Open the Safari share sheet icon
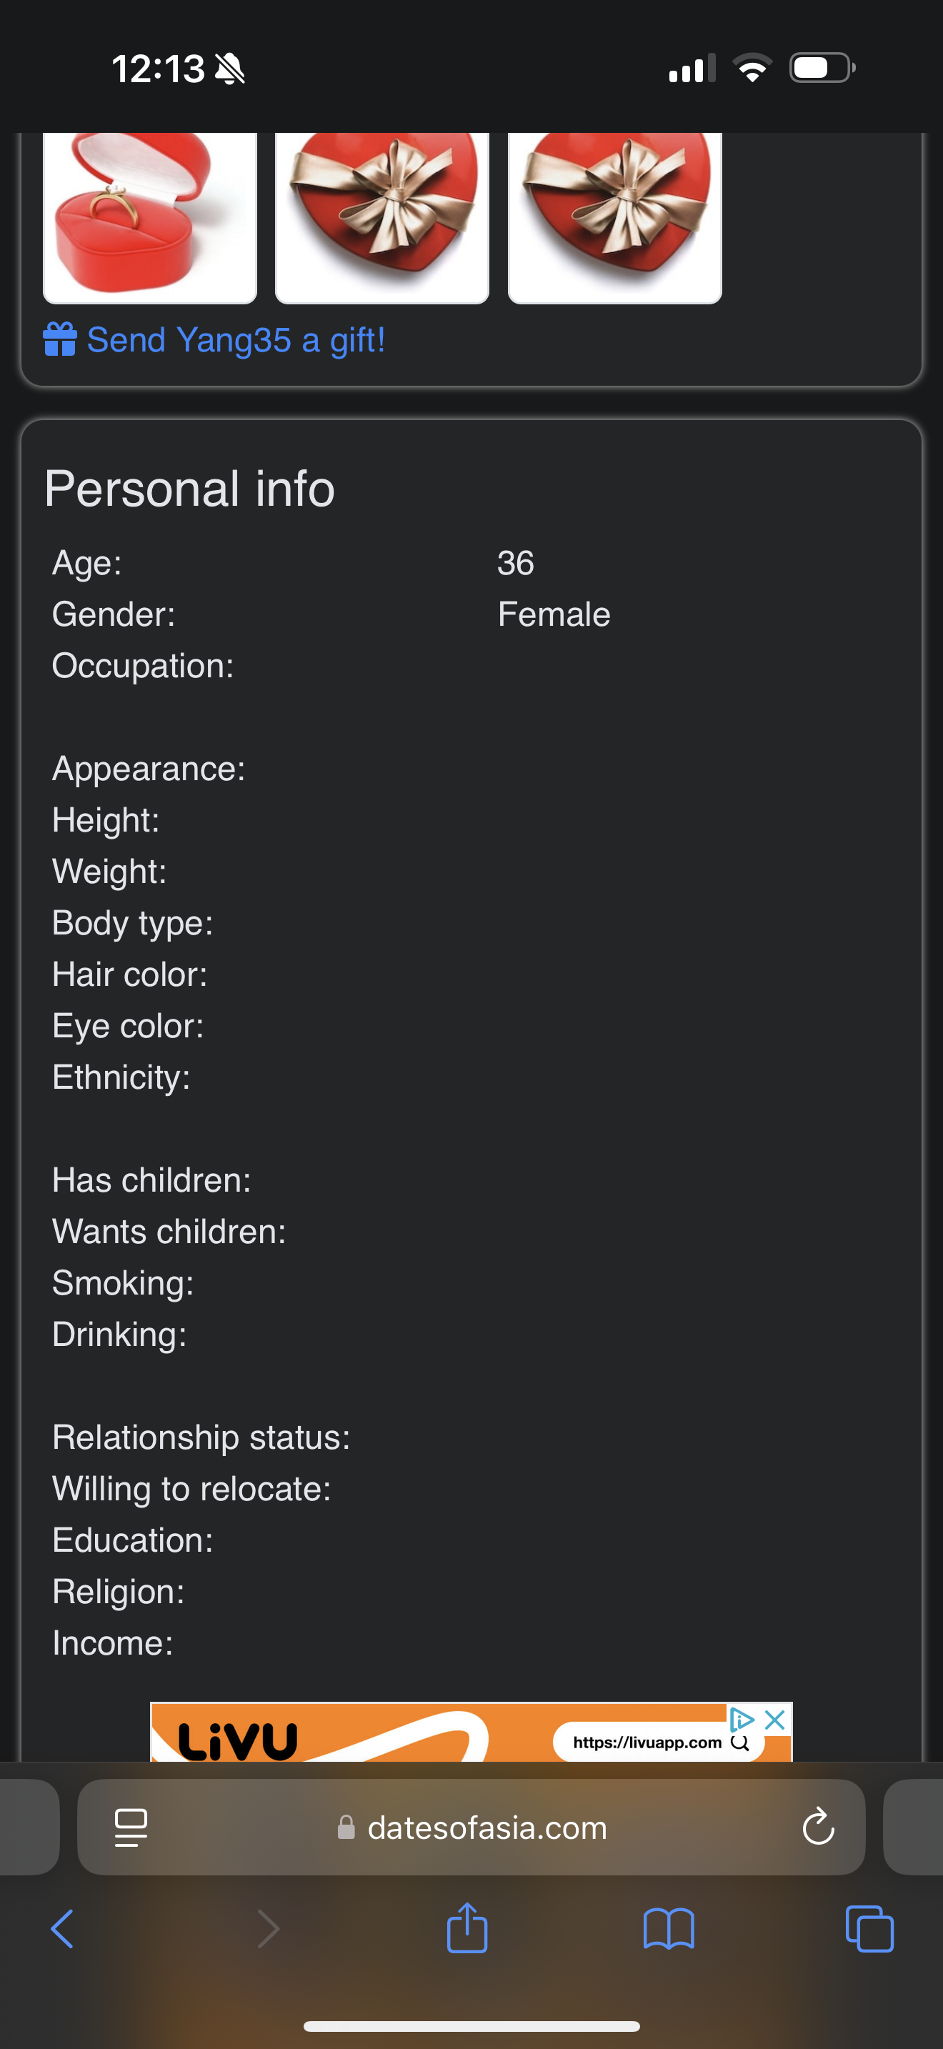 tap(467, 1928)
